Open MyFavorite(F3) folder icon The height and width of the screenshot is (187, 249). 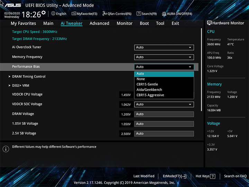tap(74, 14)
